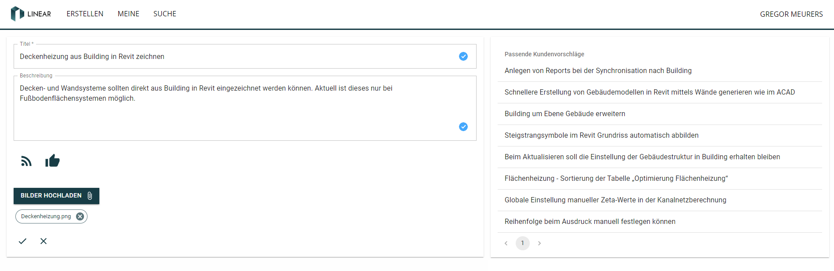
Task: Click the thumbs up like icon
Action: tap(52, 161)
